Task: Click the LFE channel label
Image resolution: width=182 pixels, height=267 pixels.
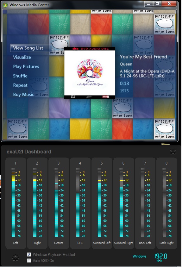Action: pos(80,243)
